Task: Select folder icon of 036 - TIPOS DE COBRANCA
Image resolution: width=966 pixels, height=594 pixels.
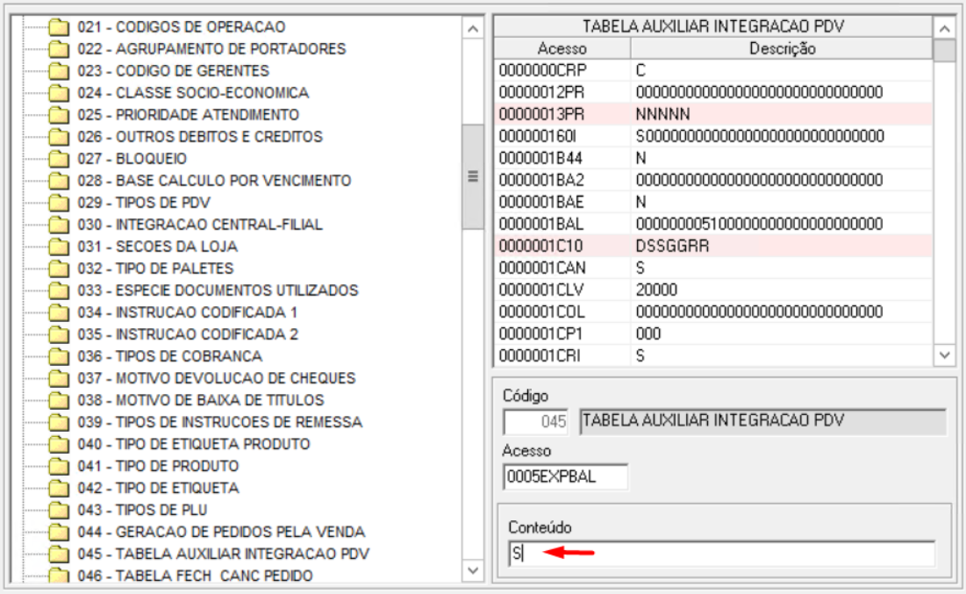Action: pos(59,357)
